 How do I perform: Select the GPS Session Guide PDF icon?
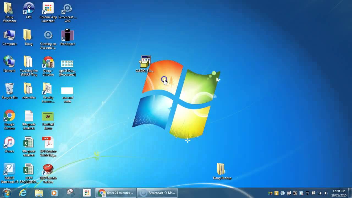pyautogui.click(x=48, y=147)
